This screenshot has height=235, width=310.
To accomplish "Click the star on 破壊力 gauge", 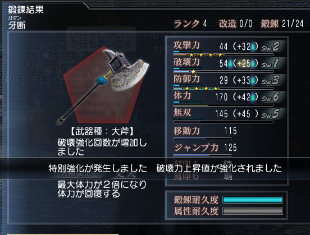I will pos(193,72).
